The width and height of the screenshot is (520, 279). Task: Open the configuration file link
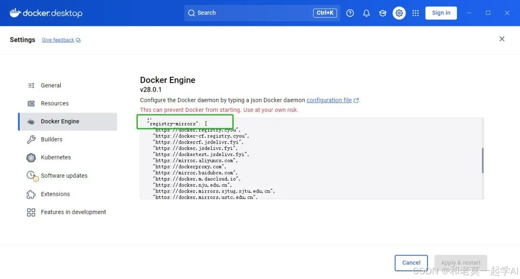click(x=329, y=100)
